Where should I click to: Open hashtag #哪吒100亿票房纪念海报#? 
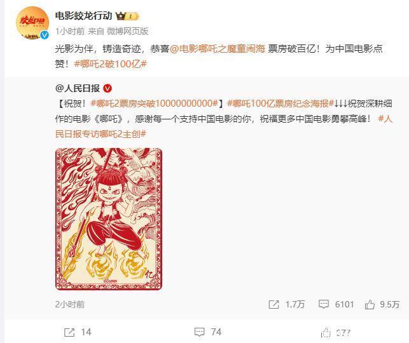pos(281,104)
